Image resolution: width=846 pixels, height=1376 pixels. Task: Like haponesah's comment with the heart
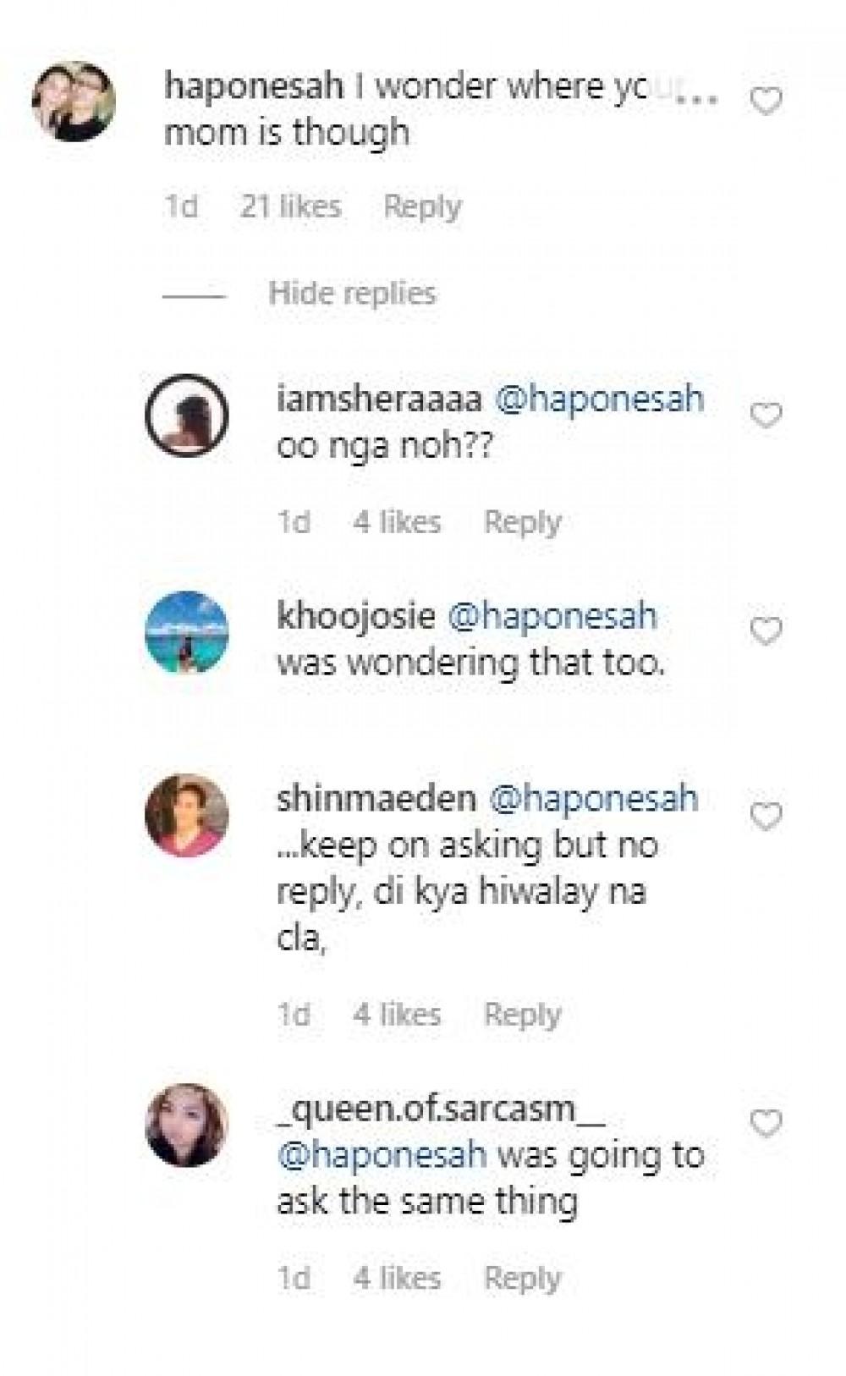pyautogui.click(x=766, y=102)
